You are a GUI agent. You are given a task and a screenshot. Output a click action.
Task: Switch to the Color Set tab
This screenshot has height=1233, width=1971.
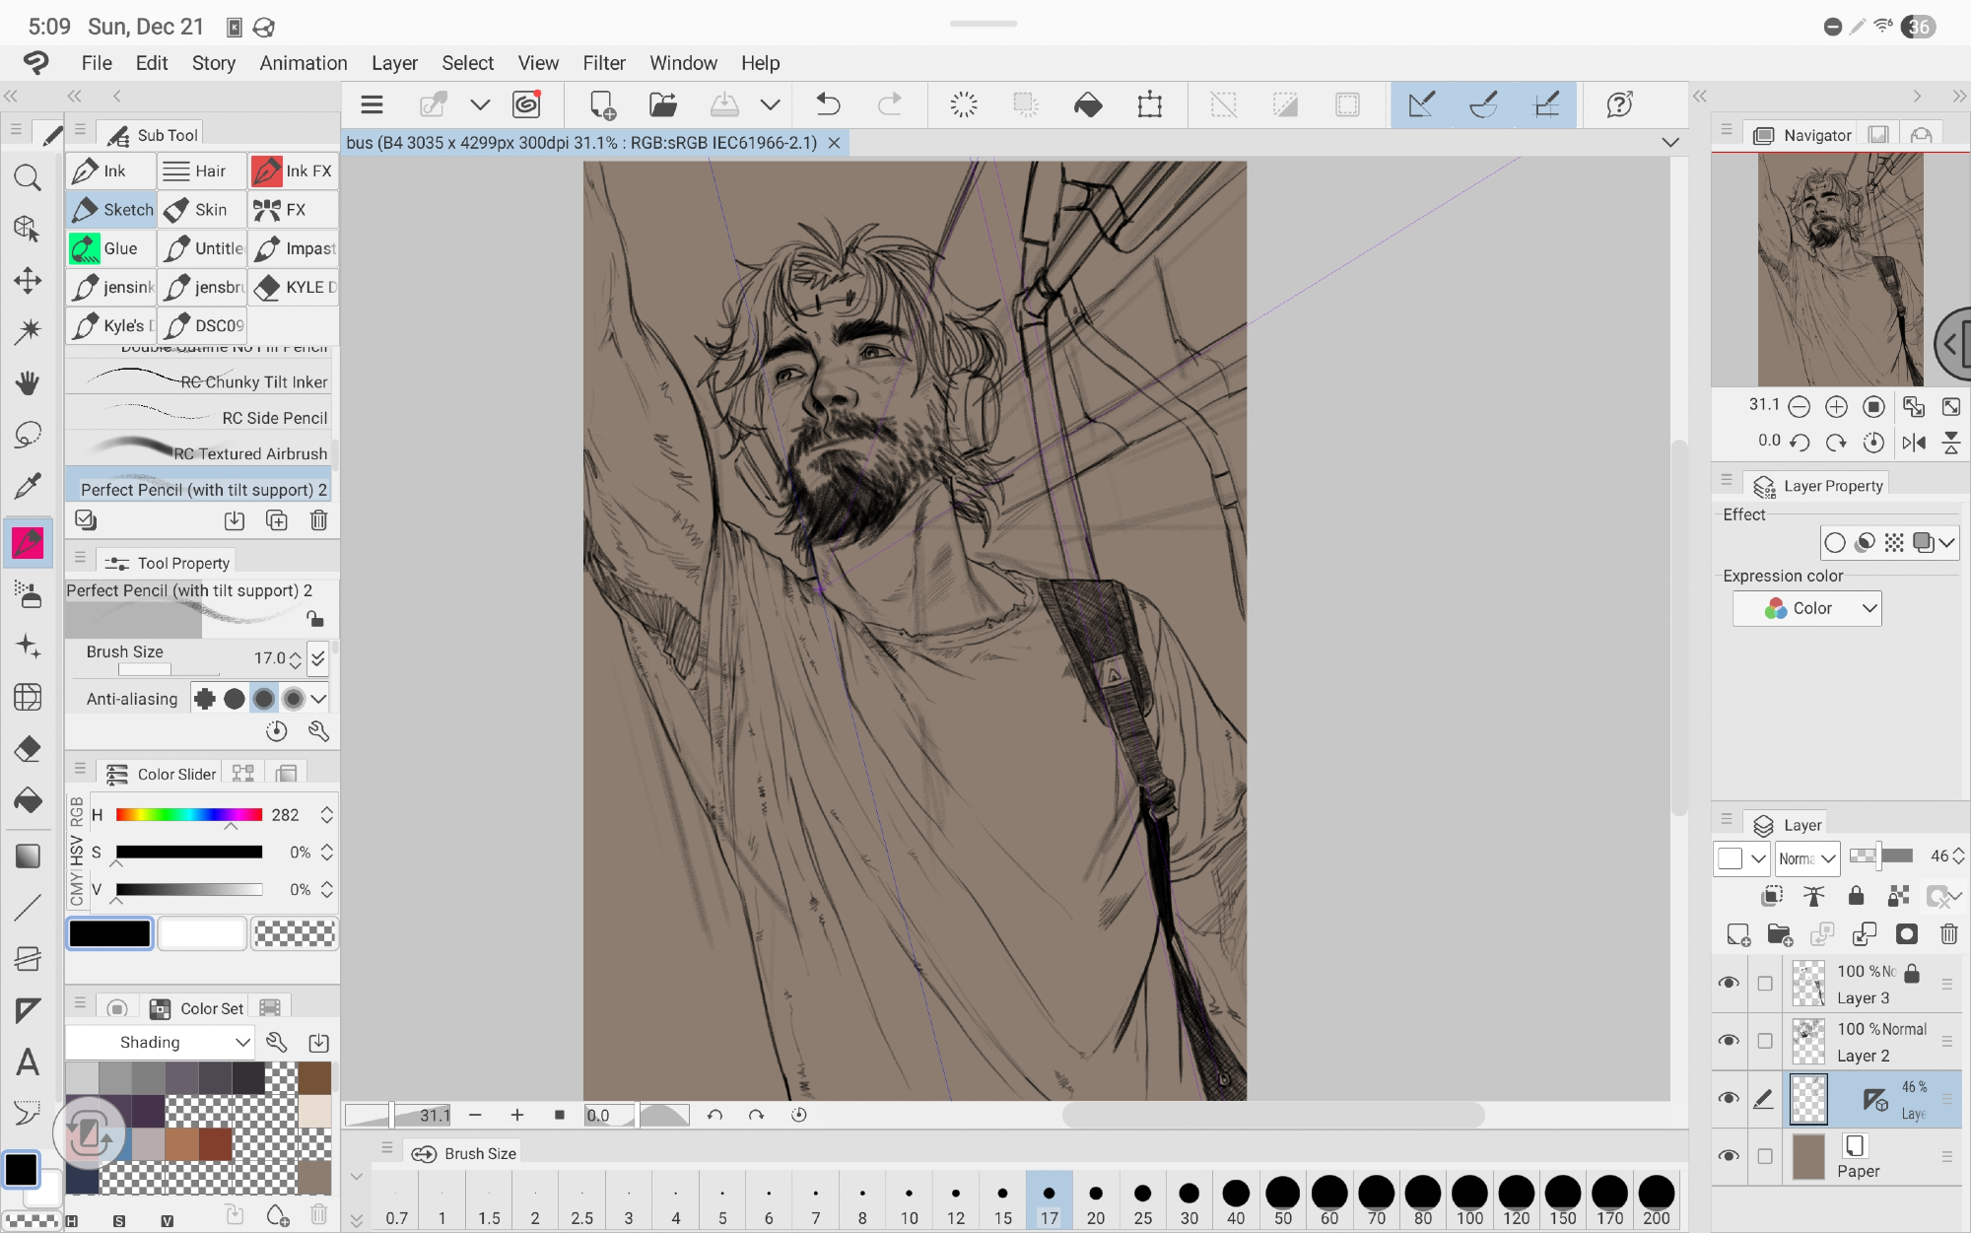pyautogui.click(x=200, y=1008)
